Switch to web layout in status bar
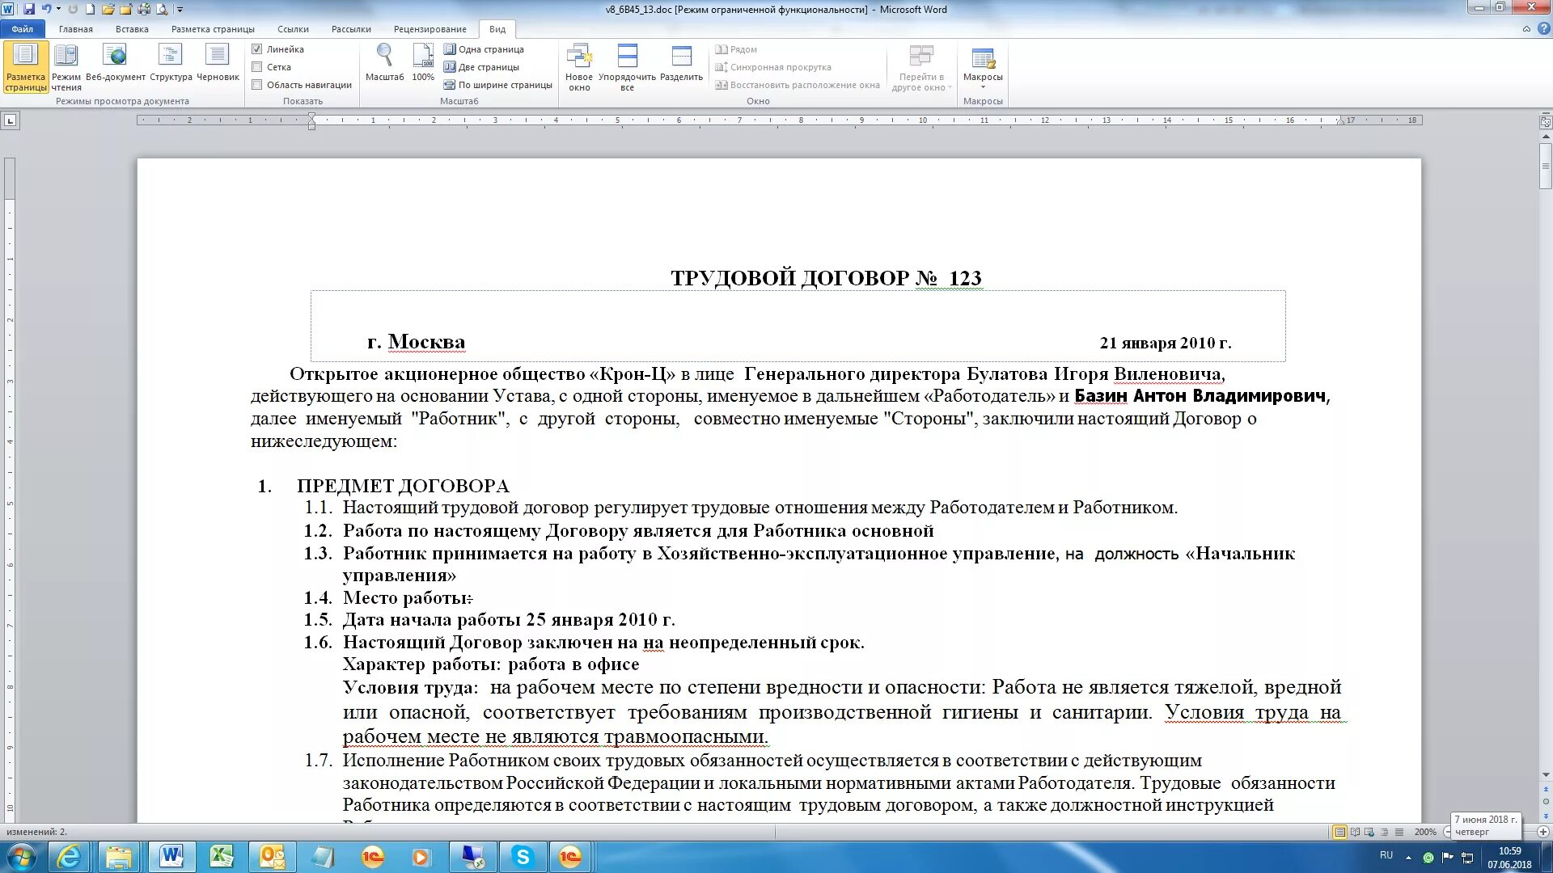This screenshot has height=873, width=1553. [1369, 832]
